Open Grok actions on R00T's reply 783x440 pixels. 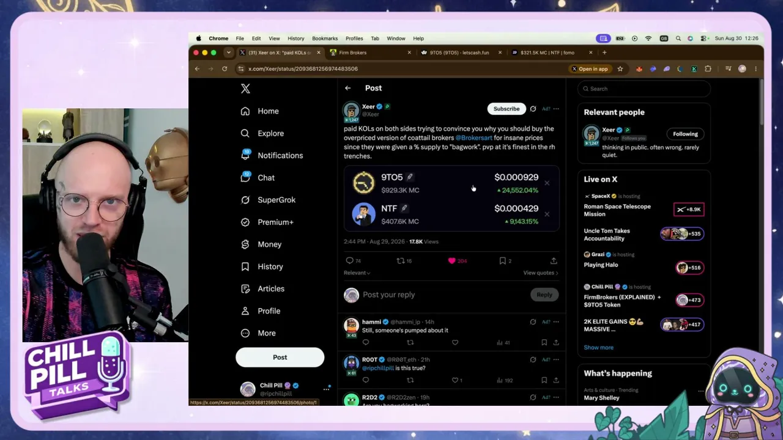click(533, 359)
